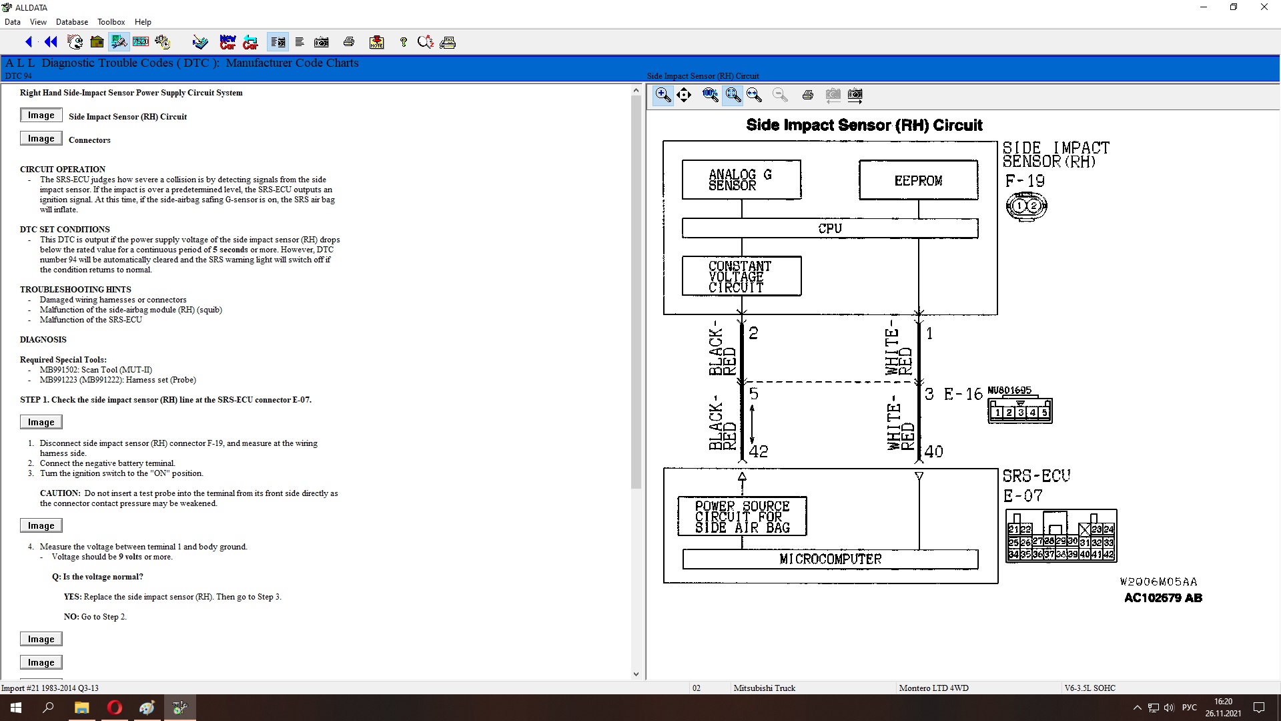Click the New Car toolbar icon

point(228,42)
